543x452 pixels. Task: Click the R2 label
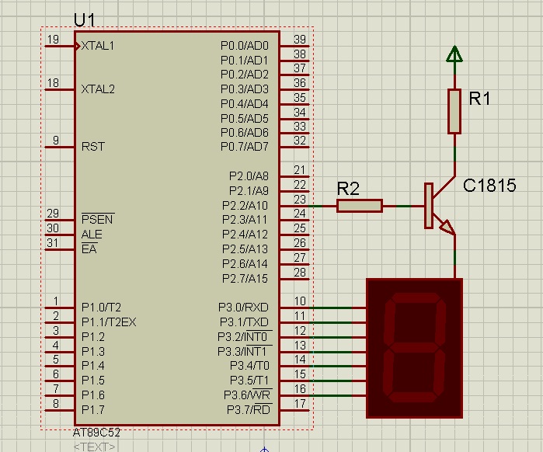(x=348, y=189)
